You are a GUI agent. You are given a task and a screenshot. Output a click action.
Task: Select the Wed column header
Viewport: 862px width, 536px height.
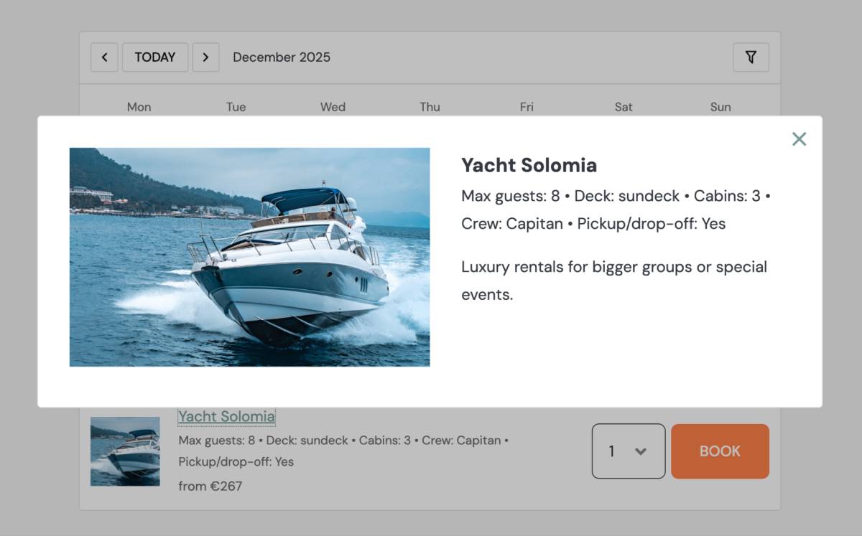[x=333, y=107]
